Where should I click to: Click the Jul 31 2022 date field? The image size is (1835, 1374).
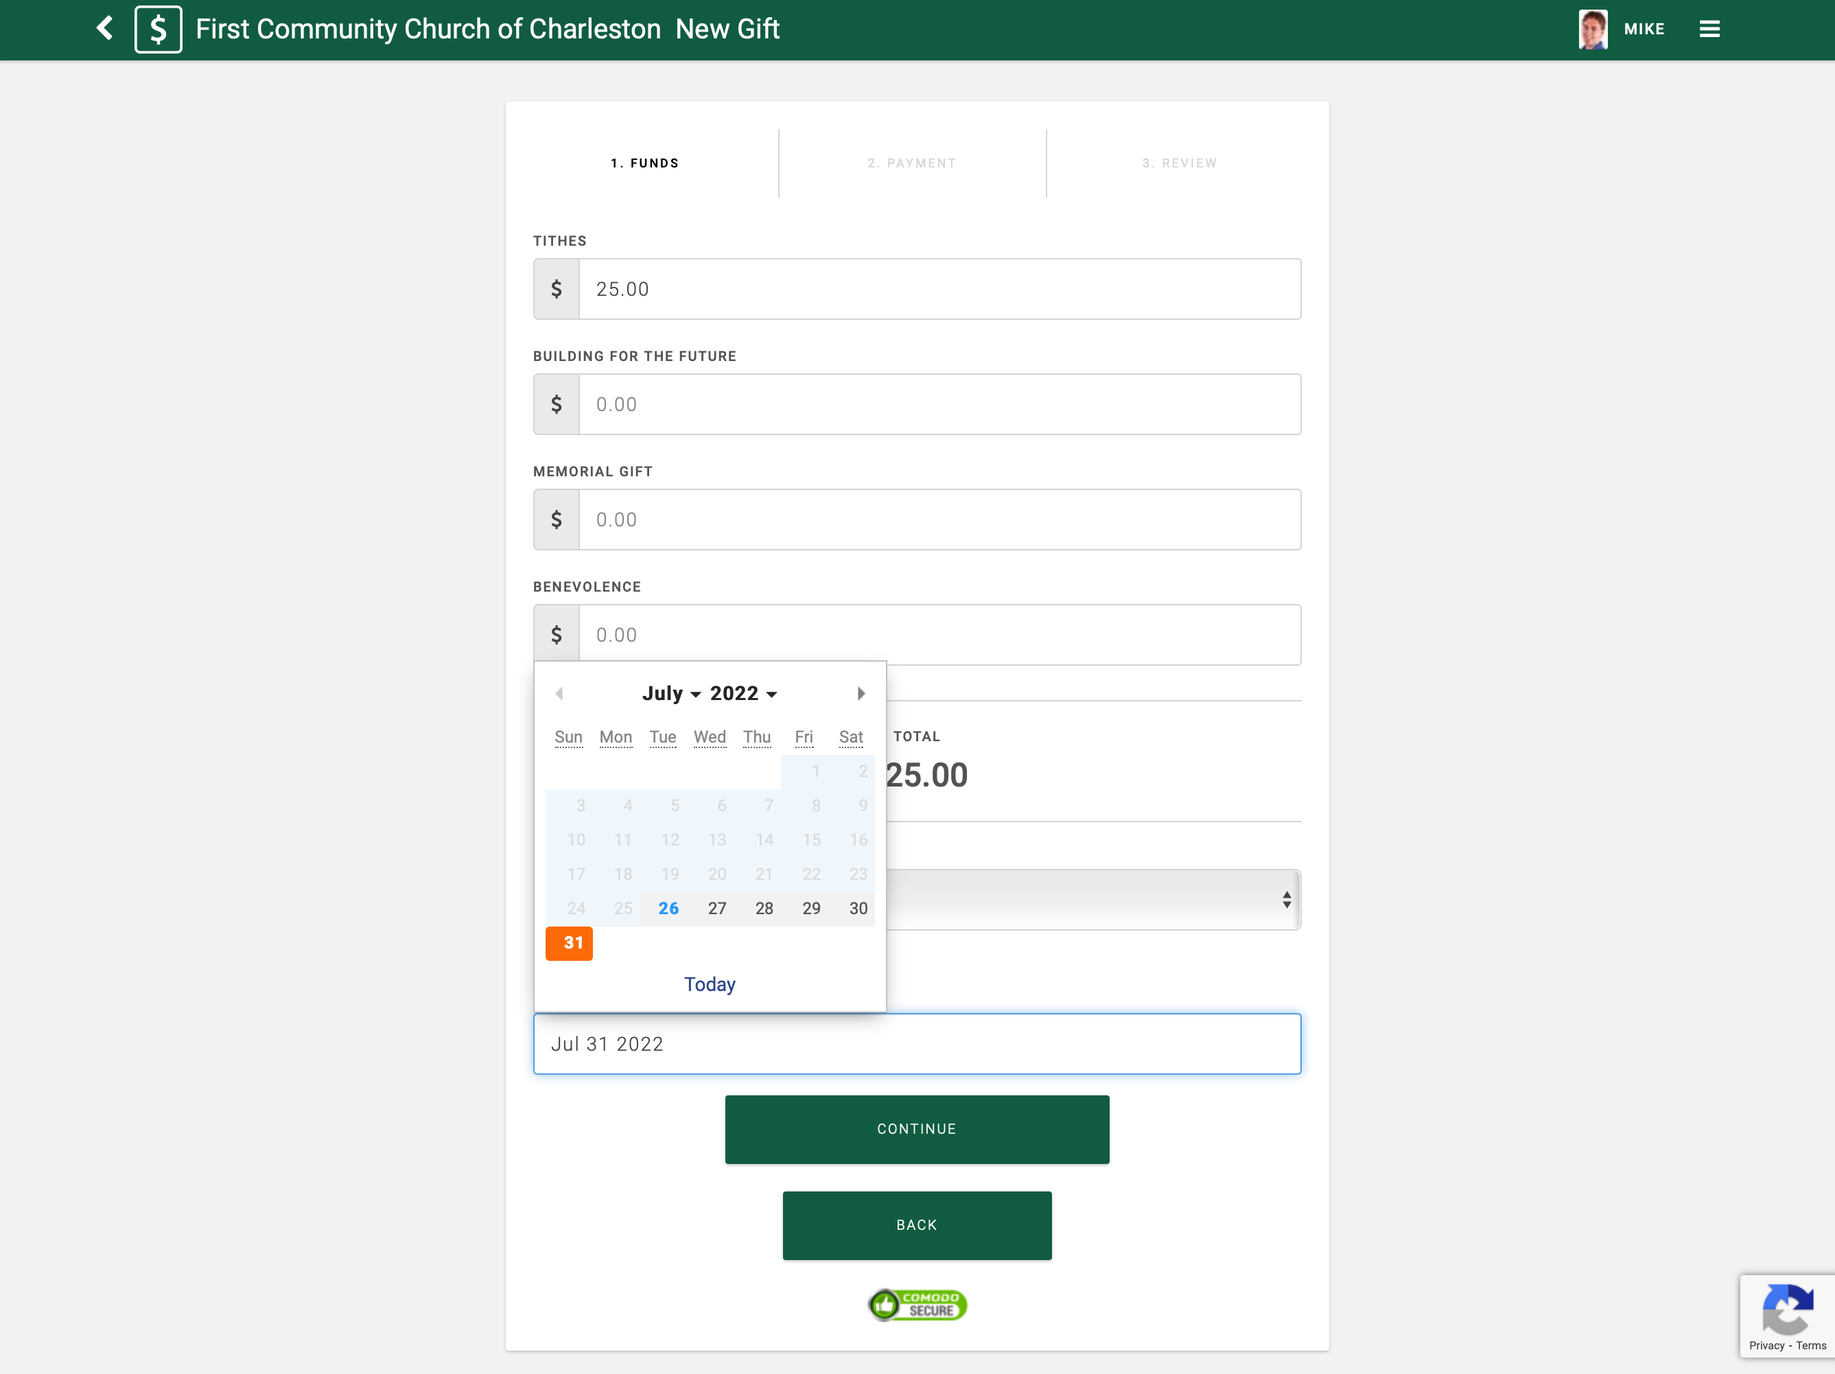[x=917, y=1044]
